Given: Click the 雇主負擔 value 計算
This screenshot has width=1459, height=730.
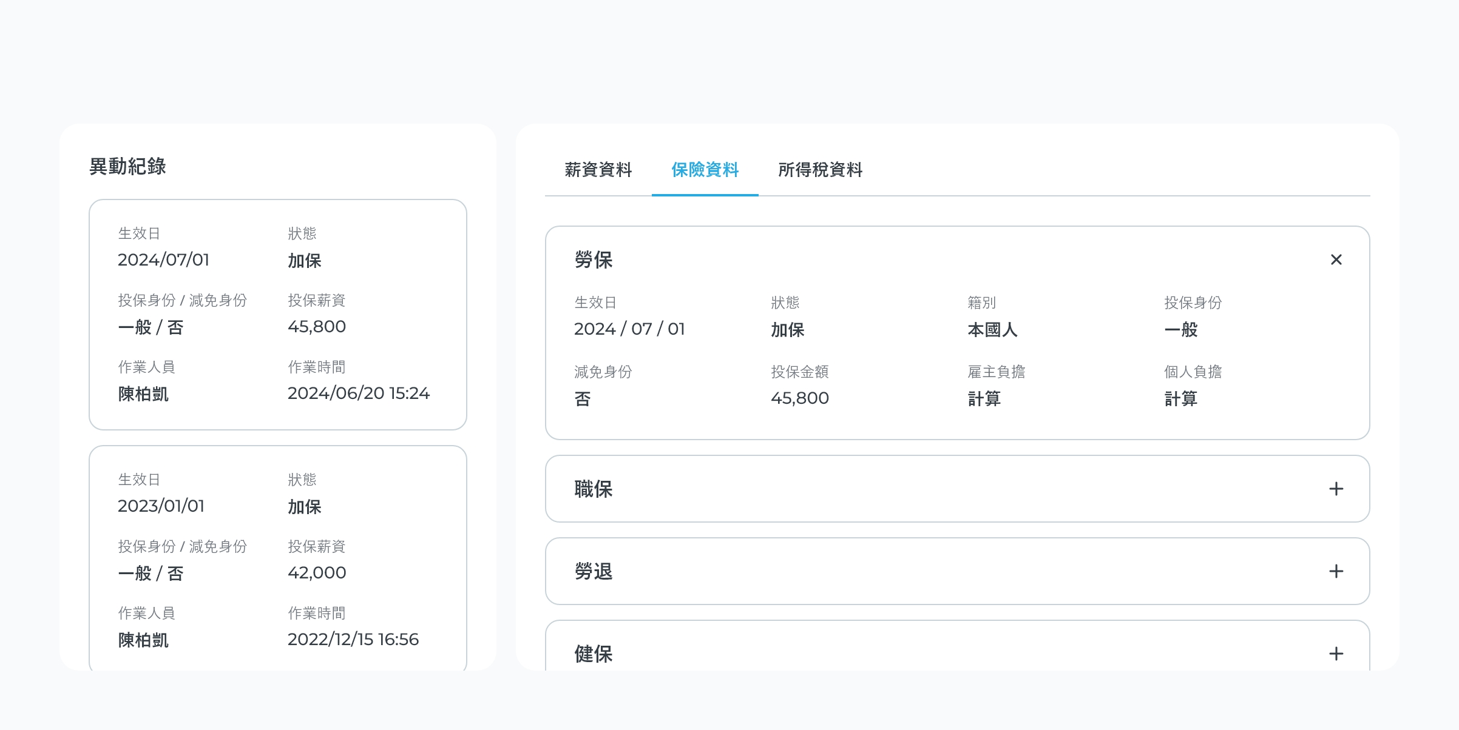Looking at the screenshot, I should 984,398.
